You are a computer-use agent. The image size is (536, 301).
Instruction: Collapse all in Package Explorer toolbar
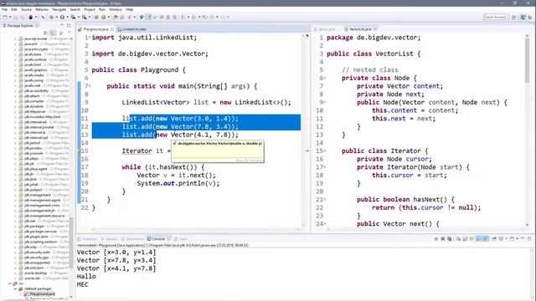coord(45,33)
